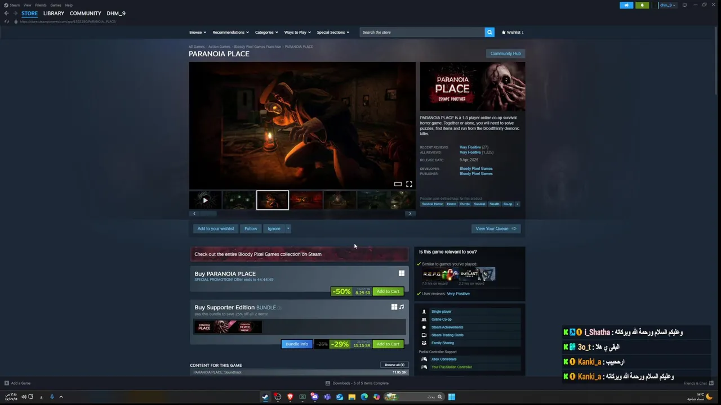721x405 pixels.
Task: Open the notifications bell icon
Action: 642,5
